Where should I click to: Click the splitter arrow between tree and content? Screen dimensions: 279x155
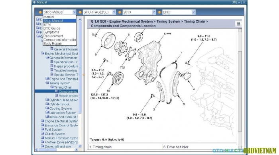click(83, 75)
